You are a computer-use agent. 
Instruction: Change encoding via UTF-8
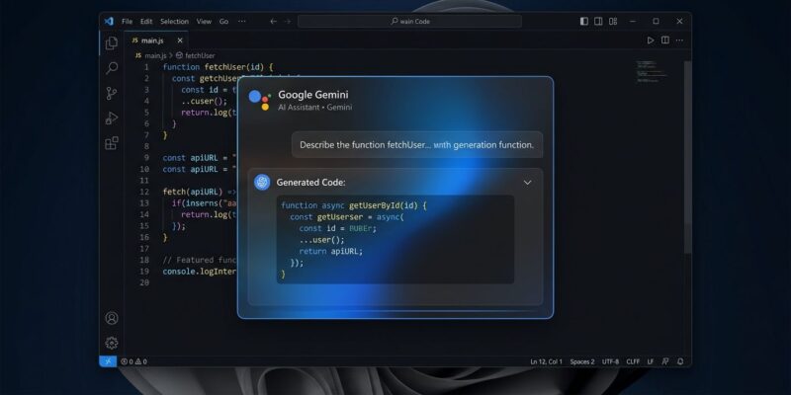pyautogui.click(x=610, y=361)
